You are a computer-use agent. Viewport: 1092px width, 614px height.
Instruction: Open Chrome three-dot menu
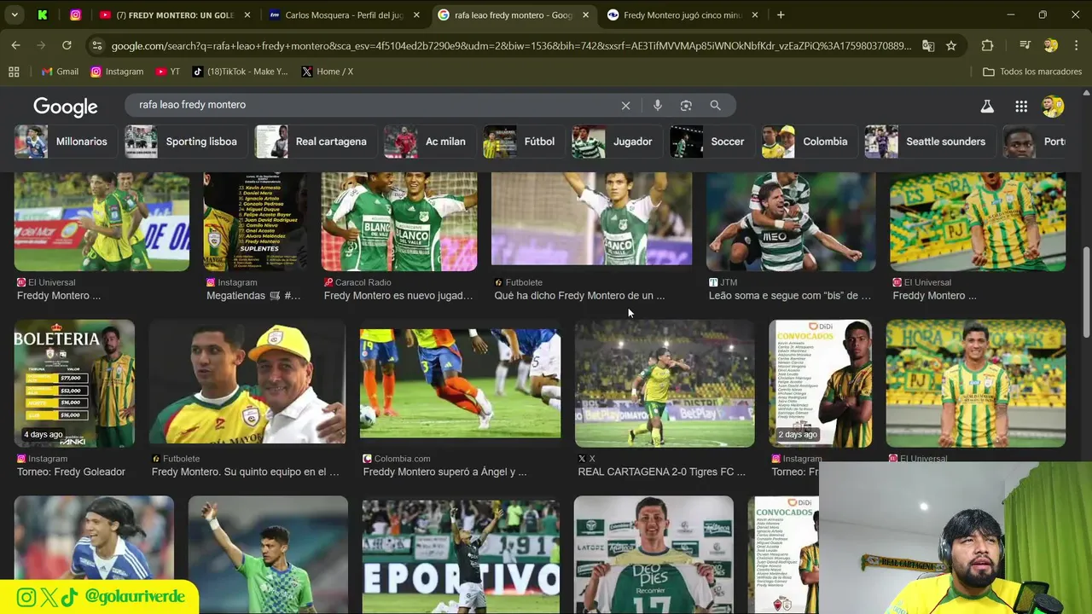pos(1075,46)
